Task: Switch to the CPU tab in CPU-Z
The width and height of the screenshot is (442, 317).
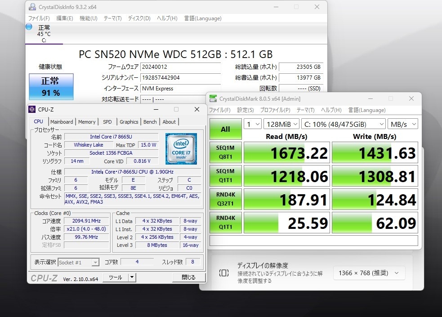Action: tap(39, 121)
